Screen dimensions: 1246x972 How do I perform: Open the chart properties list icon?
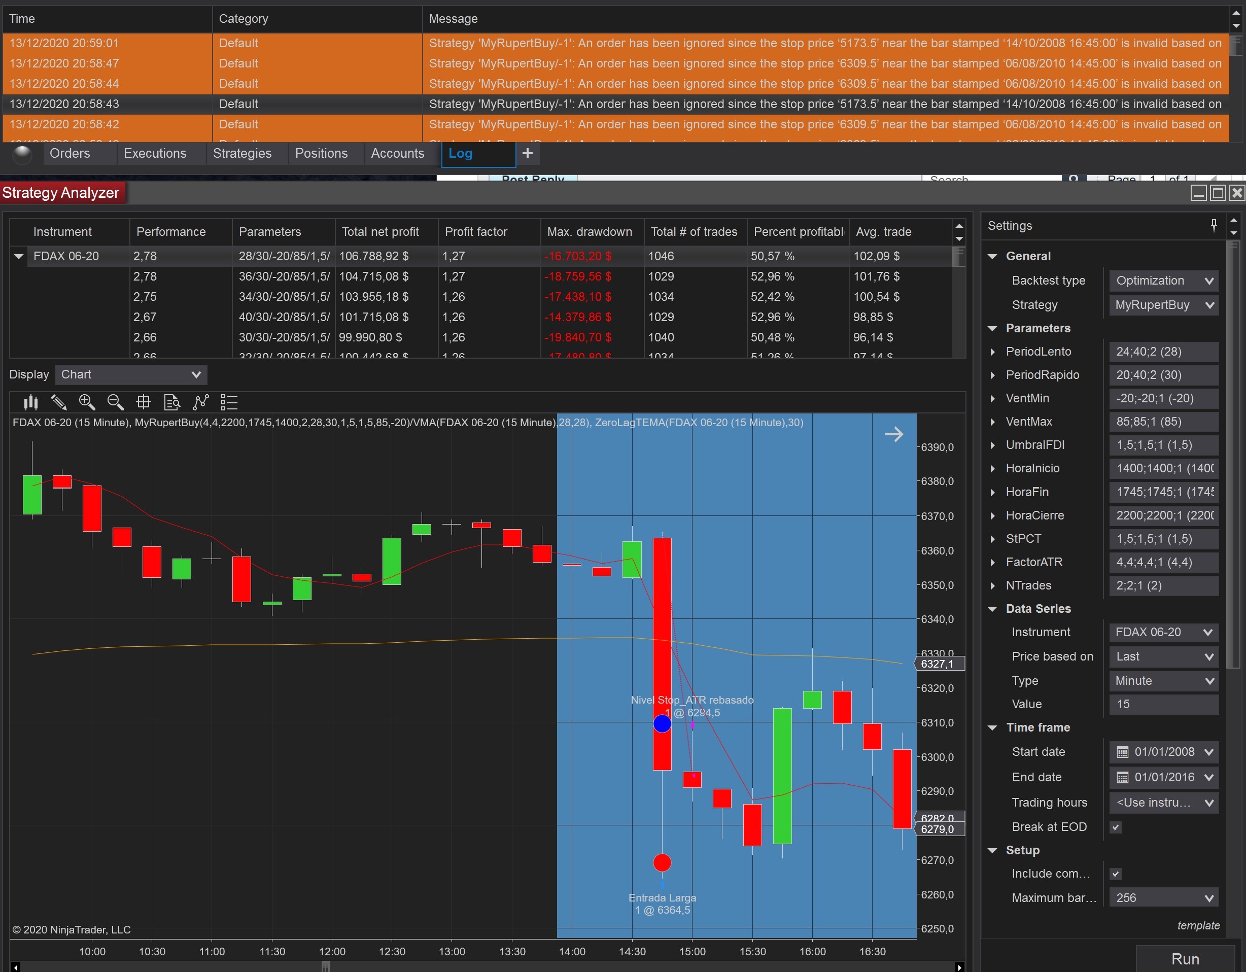click(x=229, y=403)
